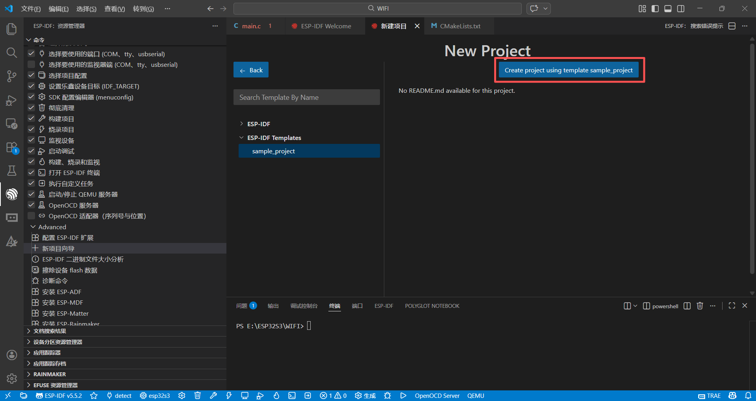Enable checkbox for 选择要使用的监视器端
This screenshot has width=756, height=401.
(x=31, y=64)
